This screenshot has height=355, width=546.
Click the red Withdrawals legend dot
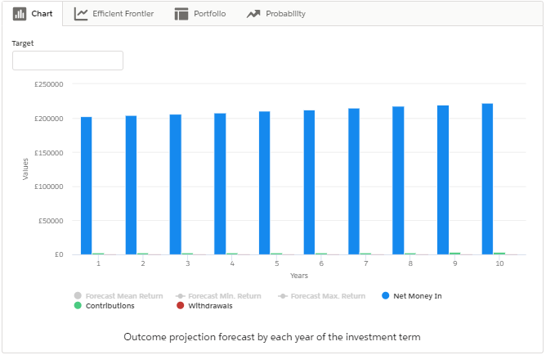click(x=180, y=306)
